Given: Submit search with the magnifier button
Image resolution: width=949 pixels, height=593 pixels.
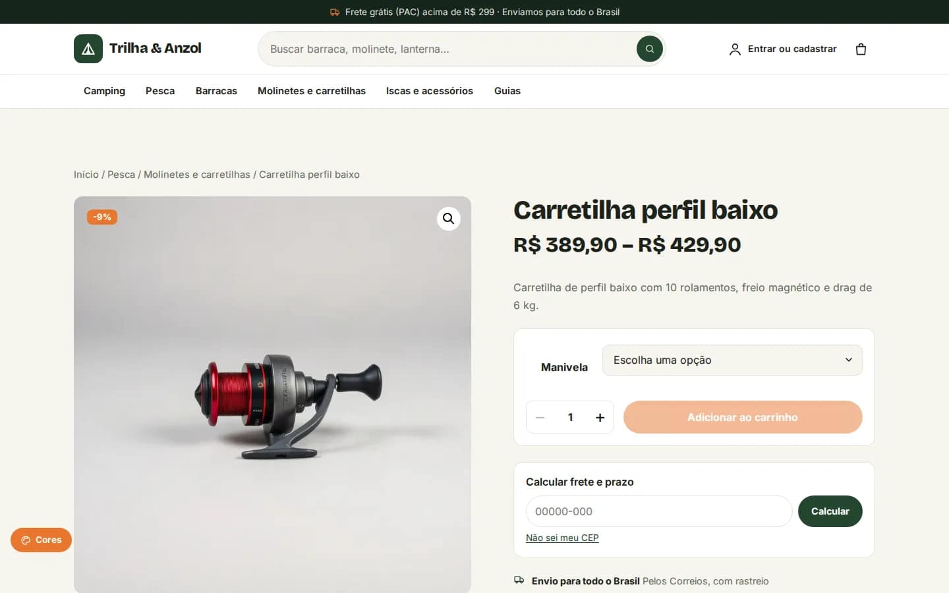Looking at the screenshot, I should click(650, 49).
